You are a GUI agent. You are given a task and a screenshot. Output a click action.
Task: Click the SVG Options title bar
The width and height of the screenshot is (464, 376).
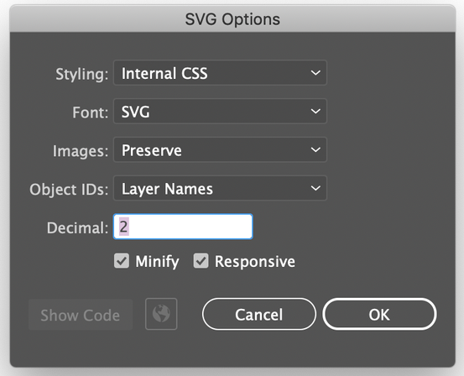pyautogui.click(x=232, y=19)
